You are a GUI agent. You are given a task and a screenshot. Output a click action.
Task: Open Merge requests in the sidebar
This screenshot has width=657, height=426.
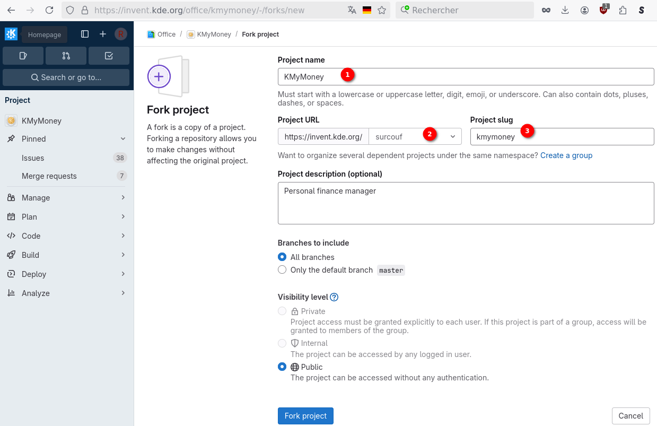49,176
